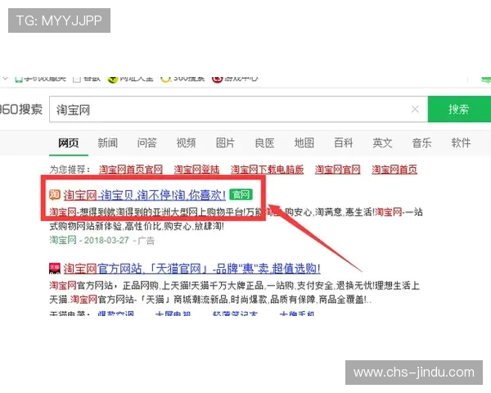Screen dimensions: 491x393
Task: Go to the 音乐 tab
Action: pyautogui.click(x=421, y=143)
